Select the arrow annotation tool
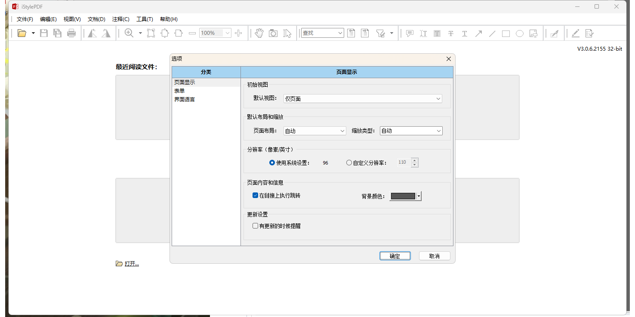 [478, 33]
